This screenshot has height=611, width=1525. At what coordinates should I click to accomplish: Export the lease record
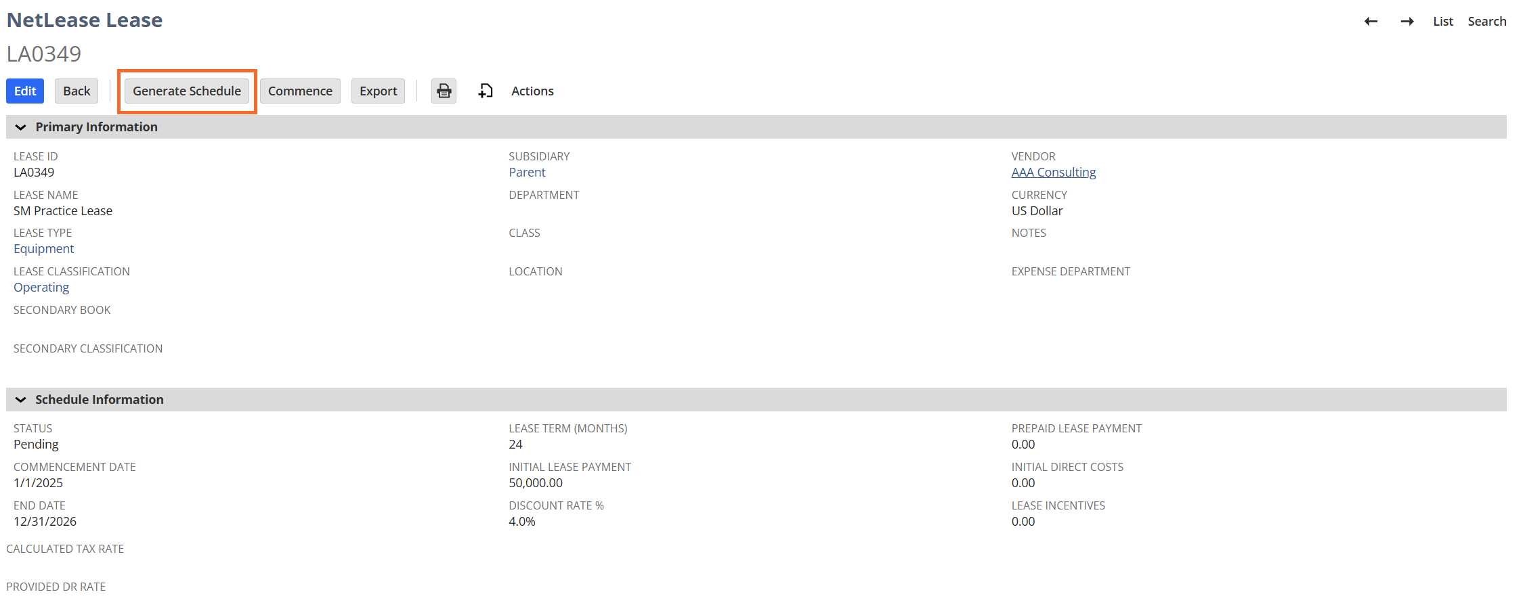(378, 91)
